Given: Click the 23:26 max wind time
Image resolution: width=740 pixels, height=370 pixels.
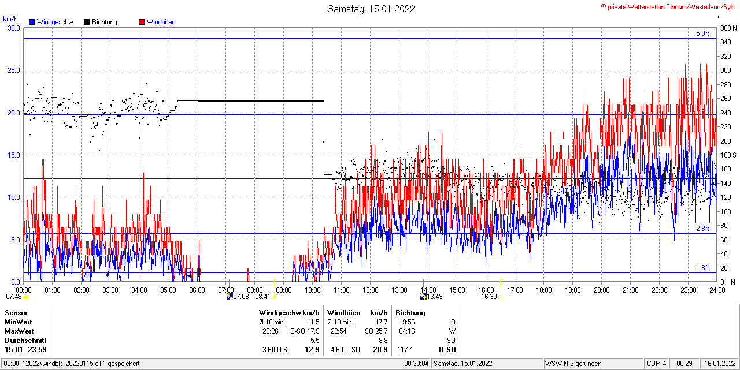Looking at the screenshot, I should pyautogui.click(x=271, y=331).
